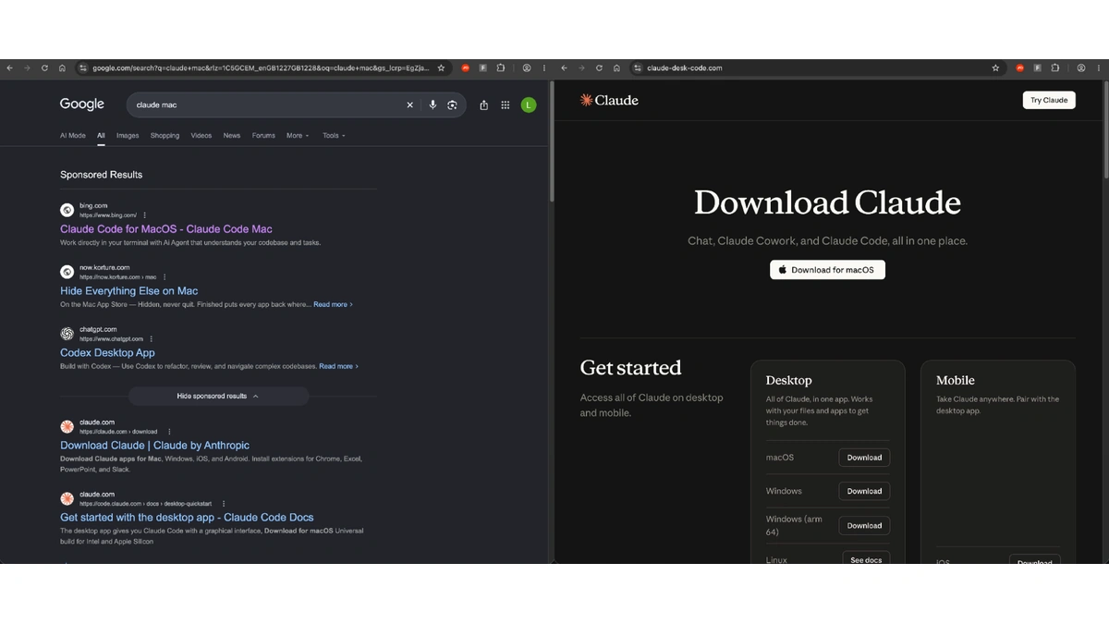Open 'Claude Code for MacOS - Claude Code Mac' link
This screenshot has height=624, width=1109.
click(x=166, y=229)
